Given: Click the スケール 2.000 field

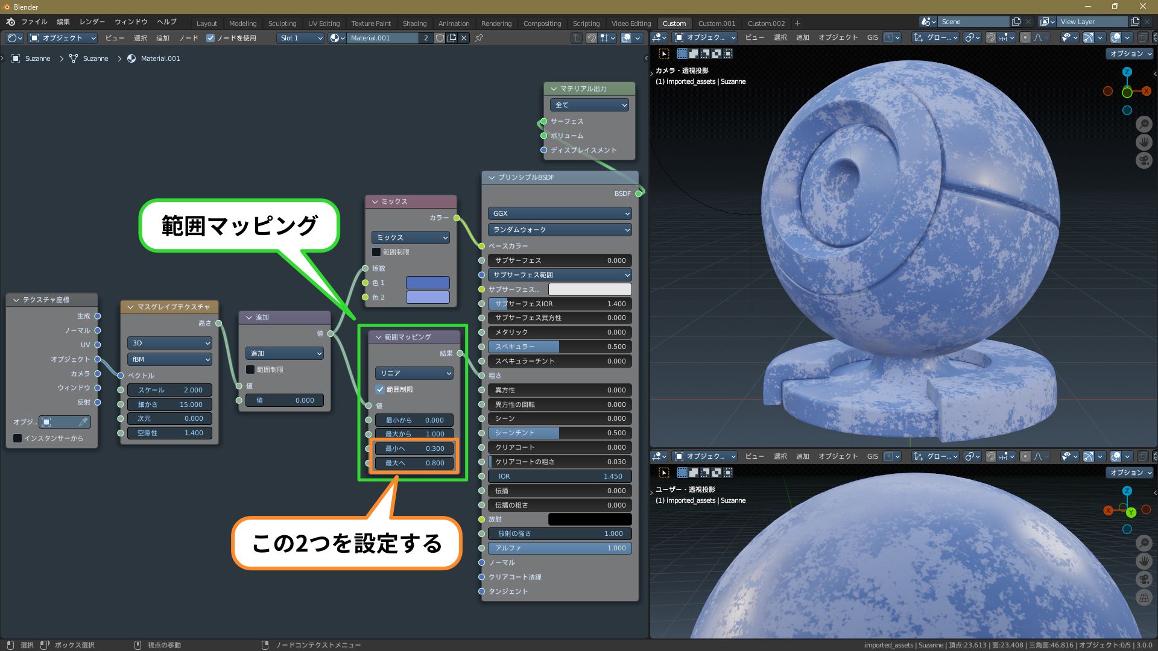Looking at the screenshot, I should [169, 390].
